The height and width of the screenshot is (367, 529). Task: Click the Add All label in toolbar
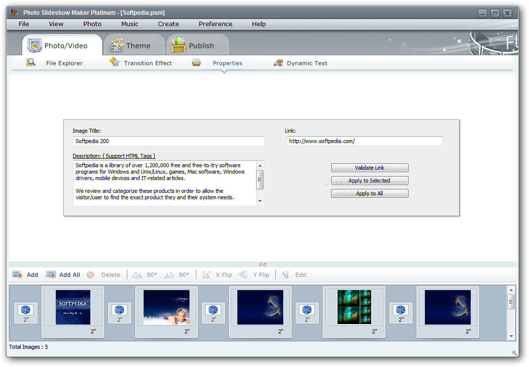(70, 275)
